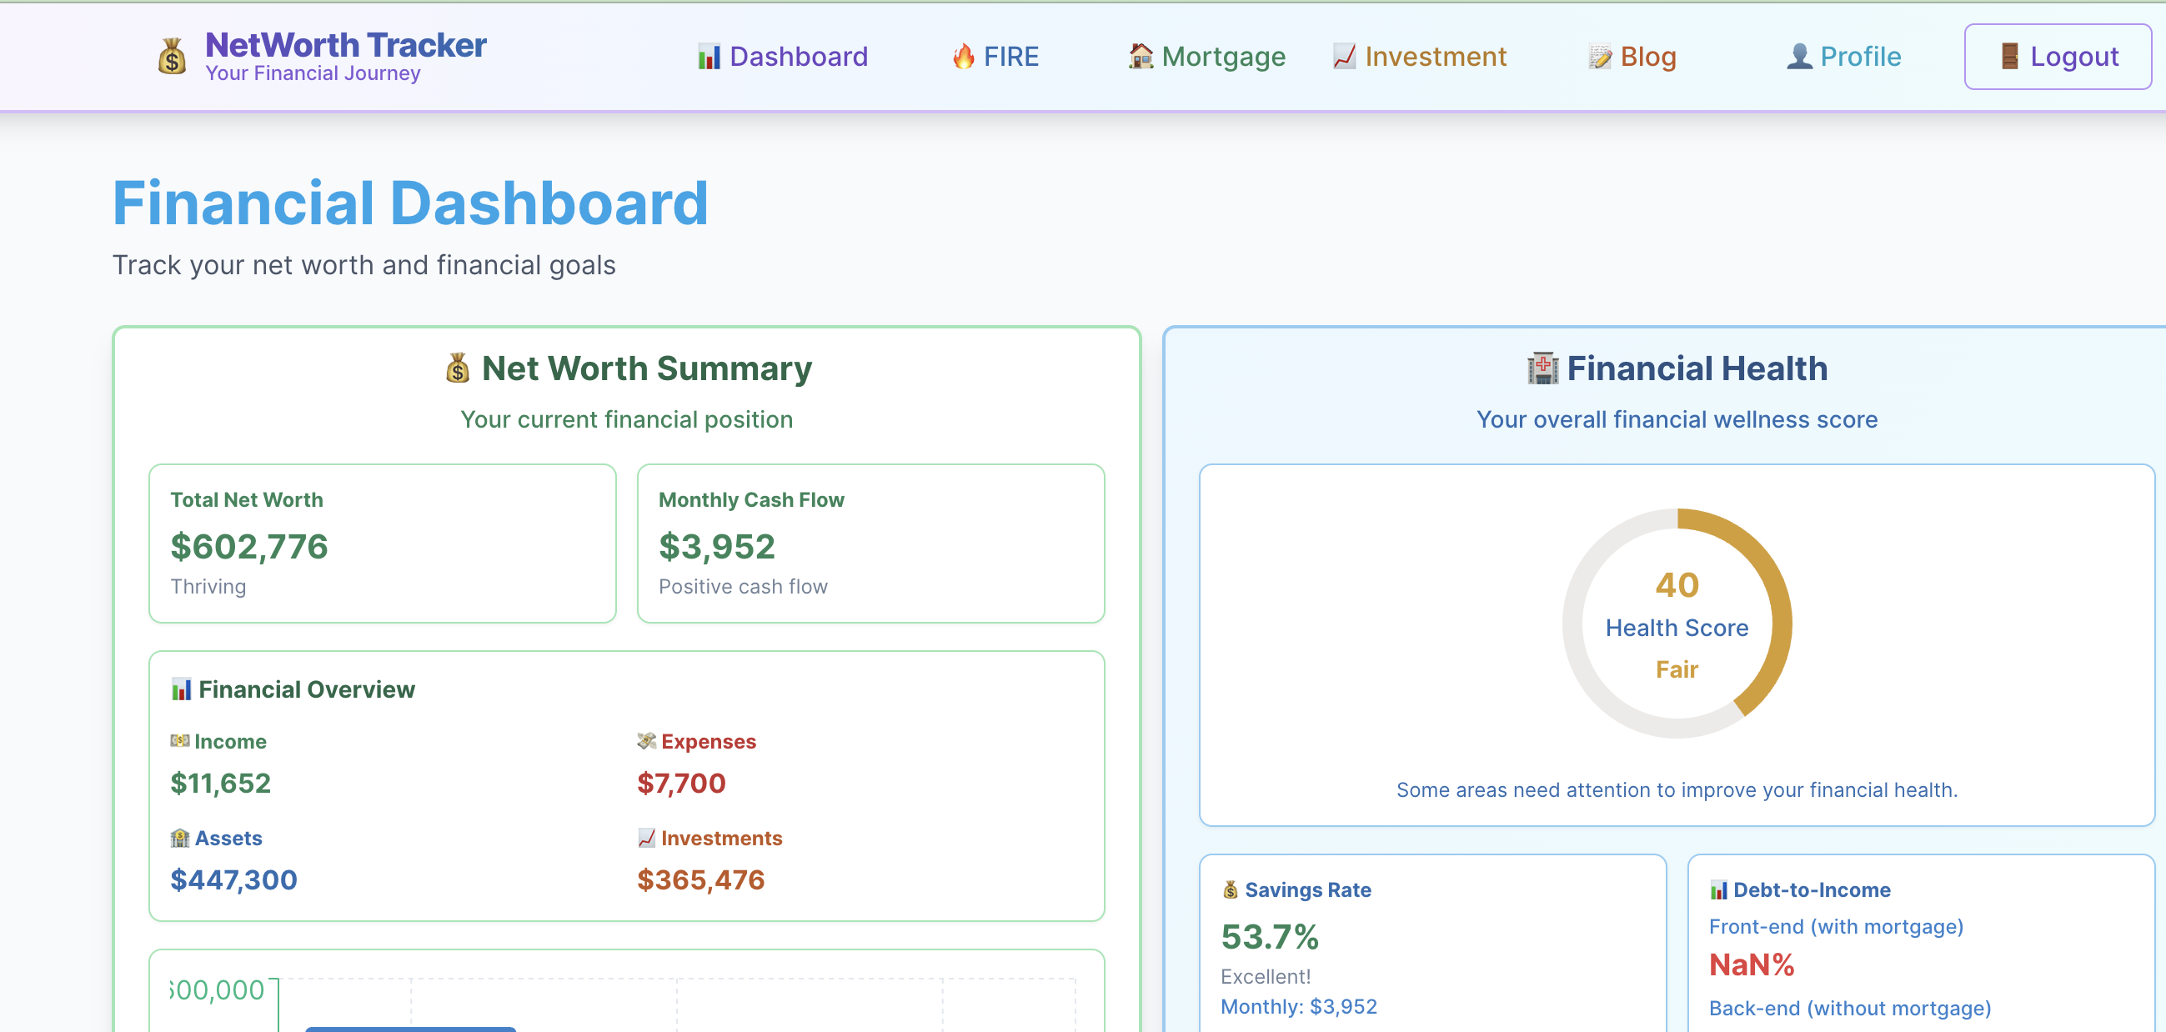Click the Assets bank icon
2166x1032 pixels.
pyautogui.click(x=180, y=838)
